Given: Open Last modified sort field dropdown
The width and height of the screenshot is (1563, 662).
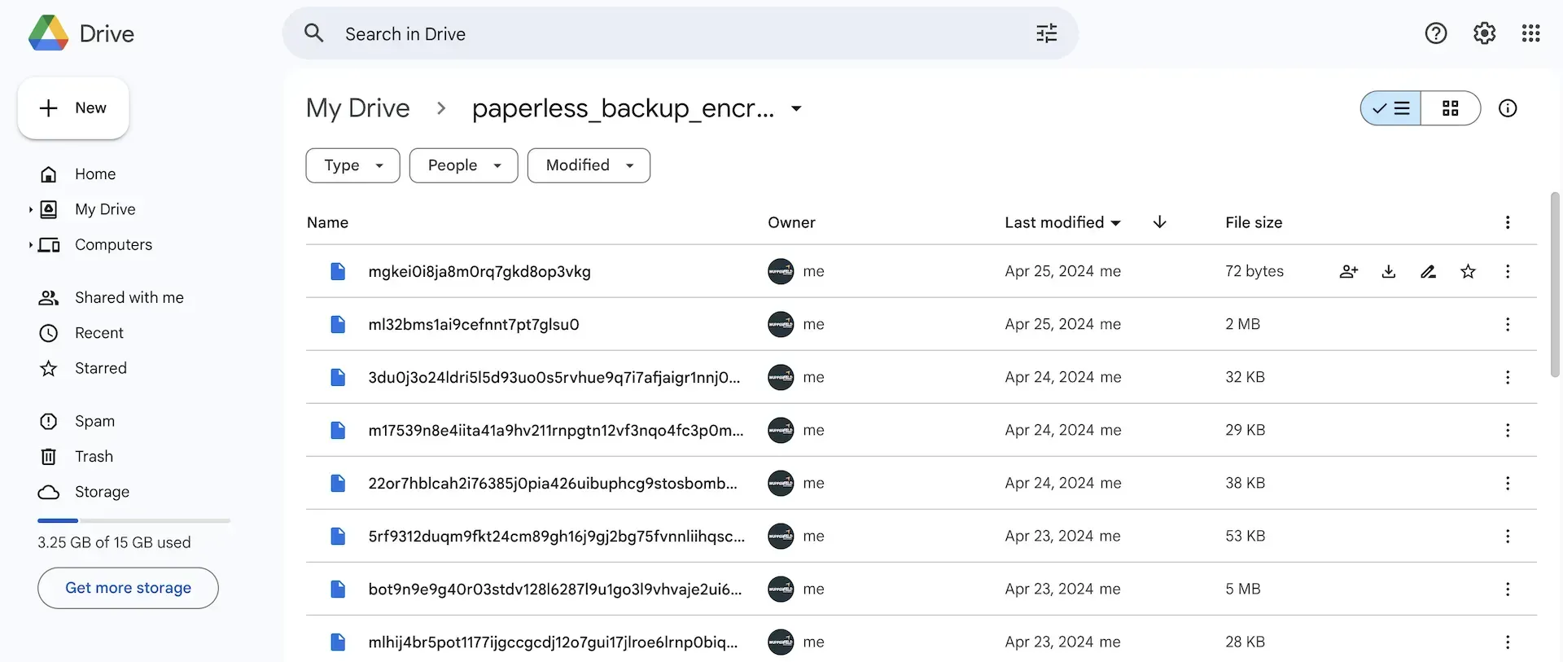Looking at the screenshot, I should (1062, 222).
